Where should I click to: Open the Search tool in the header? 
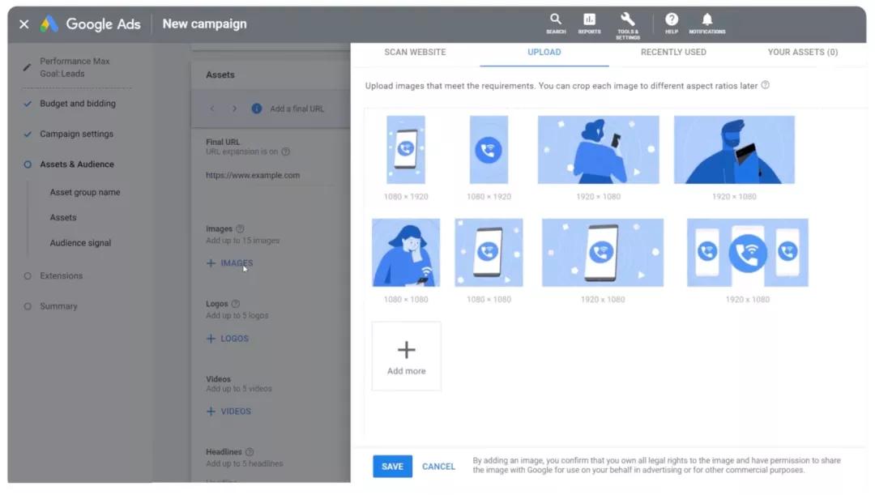[555, 24]
